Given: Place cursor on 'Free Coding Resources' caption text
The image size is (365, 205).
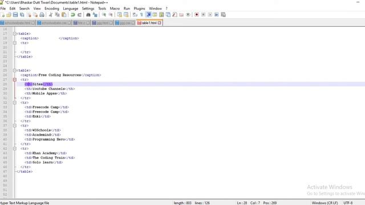Looking at the screenshot, I should point(59,75).
